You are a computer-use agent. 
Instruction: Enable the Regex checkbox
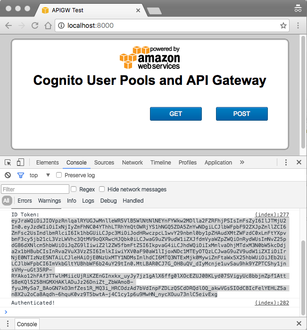[x=74, y=189]
